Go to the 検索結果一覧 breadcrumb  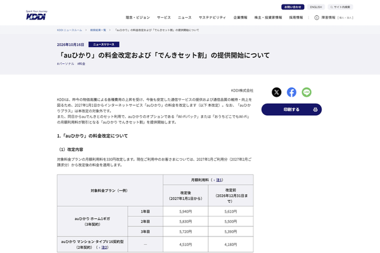click(98, 30)
